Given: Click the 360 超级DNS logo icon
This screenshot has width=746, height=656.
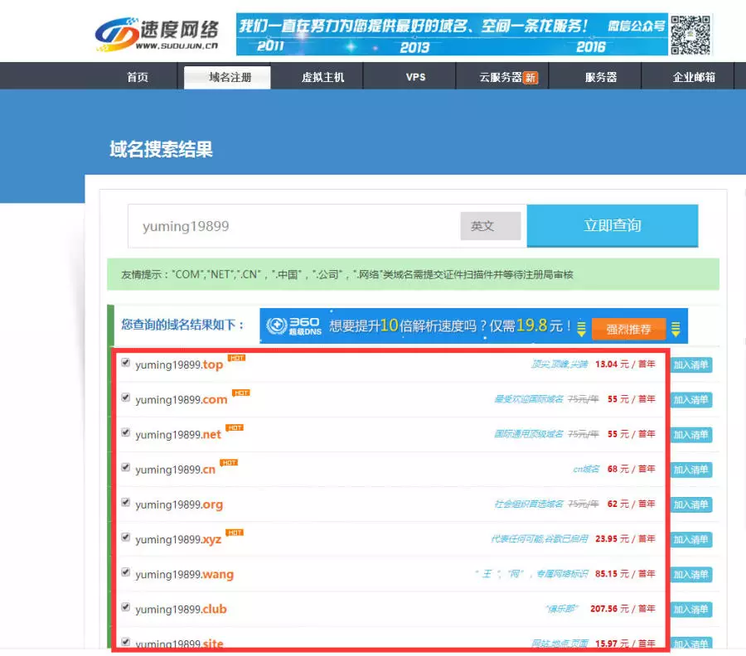Looking at the screenshot, I should tap(293, 326).
